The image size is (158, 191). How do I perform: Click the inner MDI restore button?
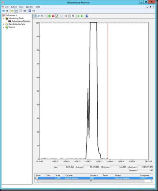pos(150,7)
